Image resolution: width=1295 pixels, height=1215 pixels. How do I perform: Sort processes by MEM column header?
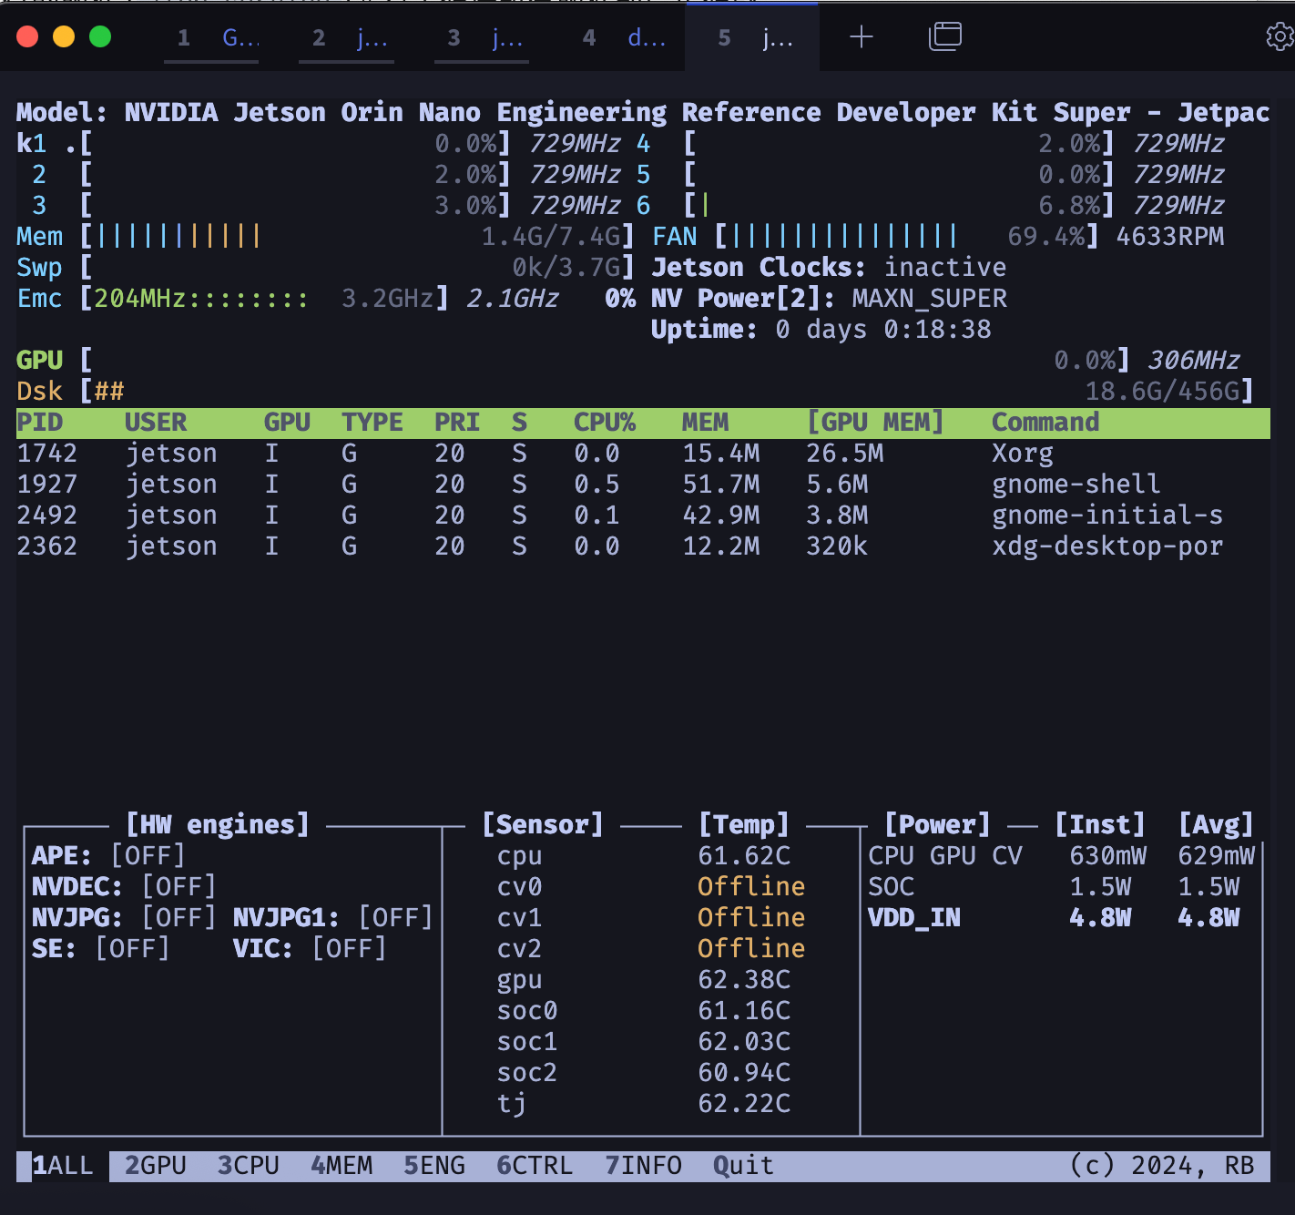click(705, 423)
